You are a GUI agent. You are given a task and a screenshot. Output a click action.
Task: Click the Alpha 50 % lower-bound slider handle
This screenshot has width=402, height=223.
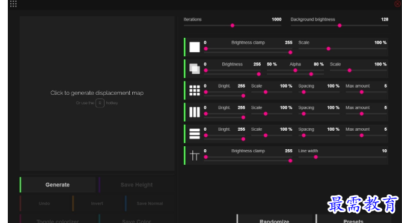[x=296, y=70]
